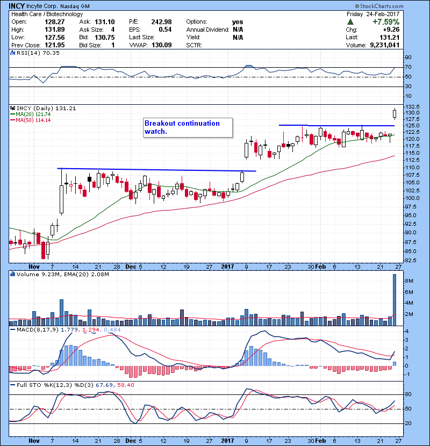Click the Last Size label
Viewport: 430px width, 446px height.
point(142,37)
